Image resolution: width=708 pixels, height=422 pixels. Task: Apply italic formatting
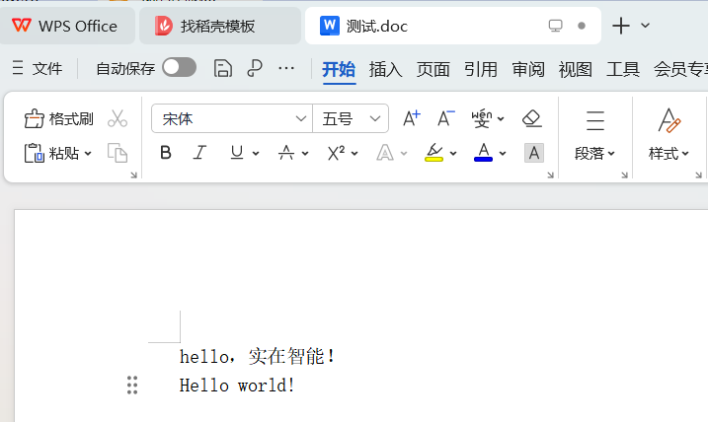(199, 153)
